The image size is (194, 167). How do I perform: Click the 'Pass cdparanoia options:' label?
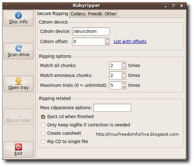pos(66,108)
